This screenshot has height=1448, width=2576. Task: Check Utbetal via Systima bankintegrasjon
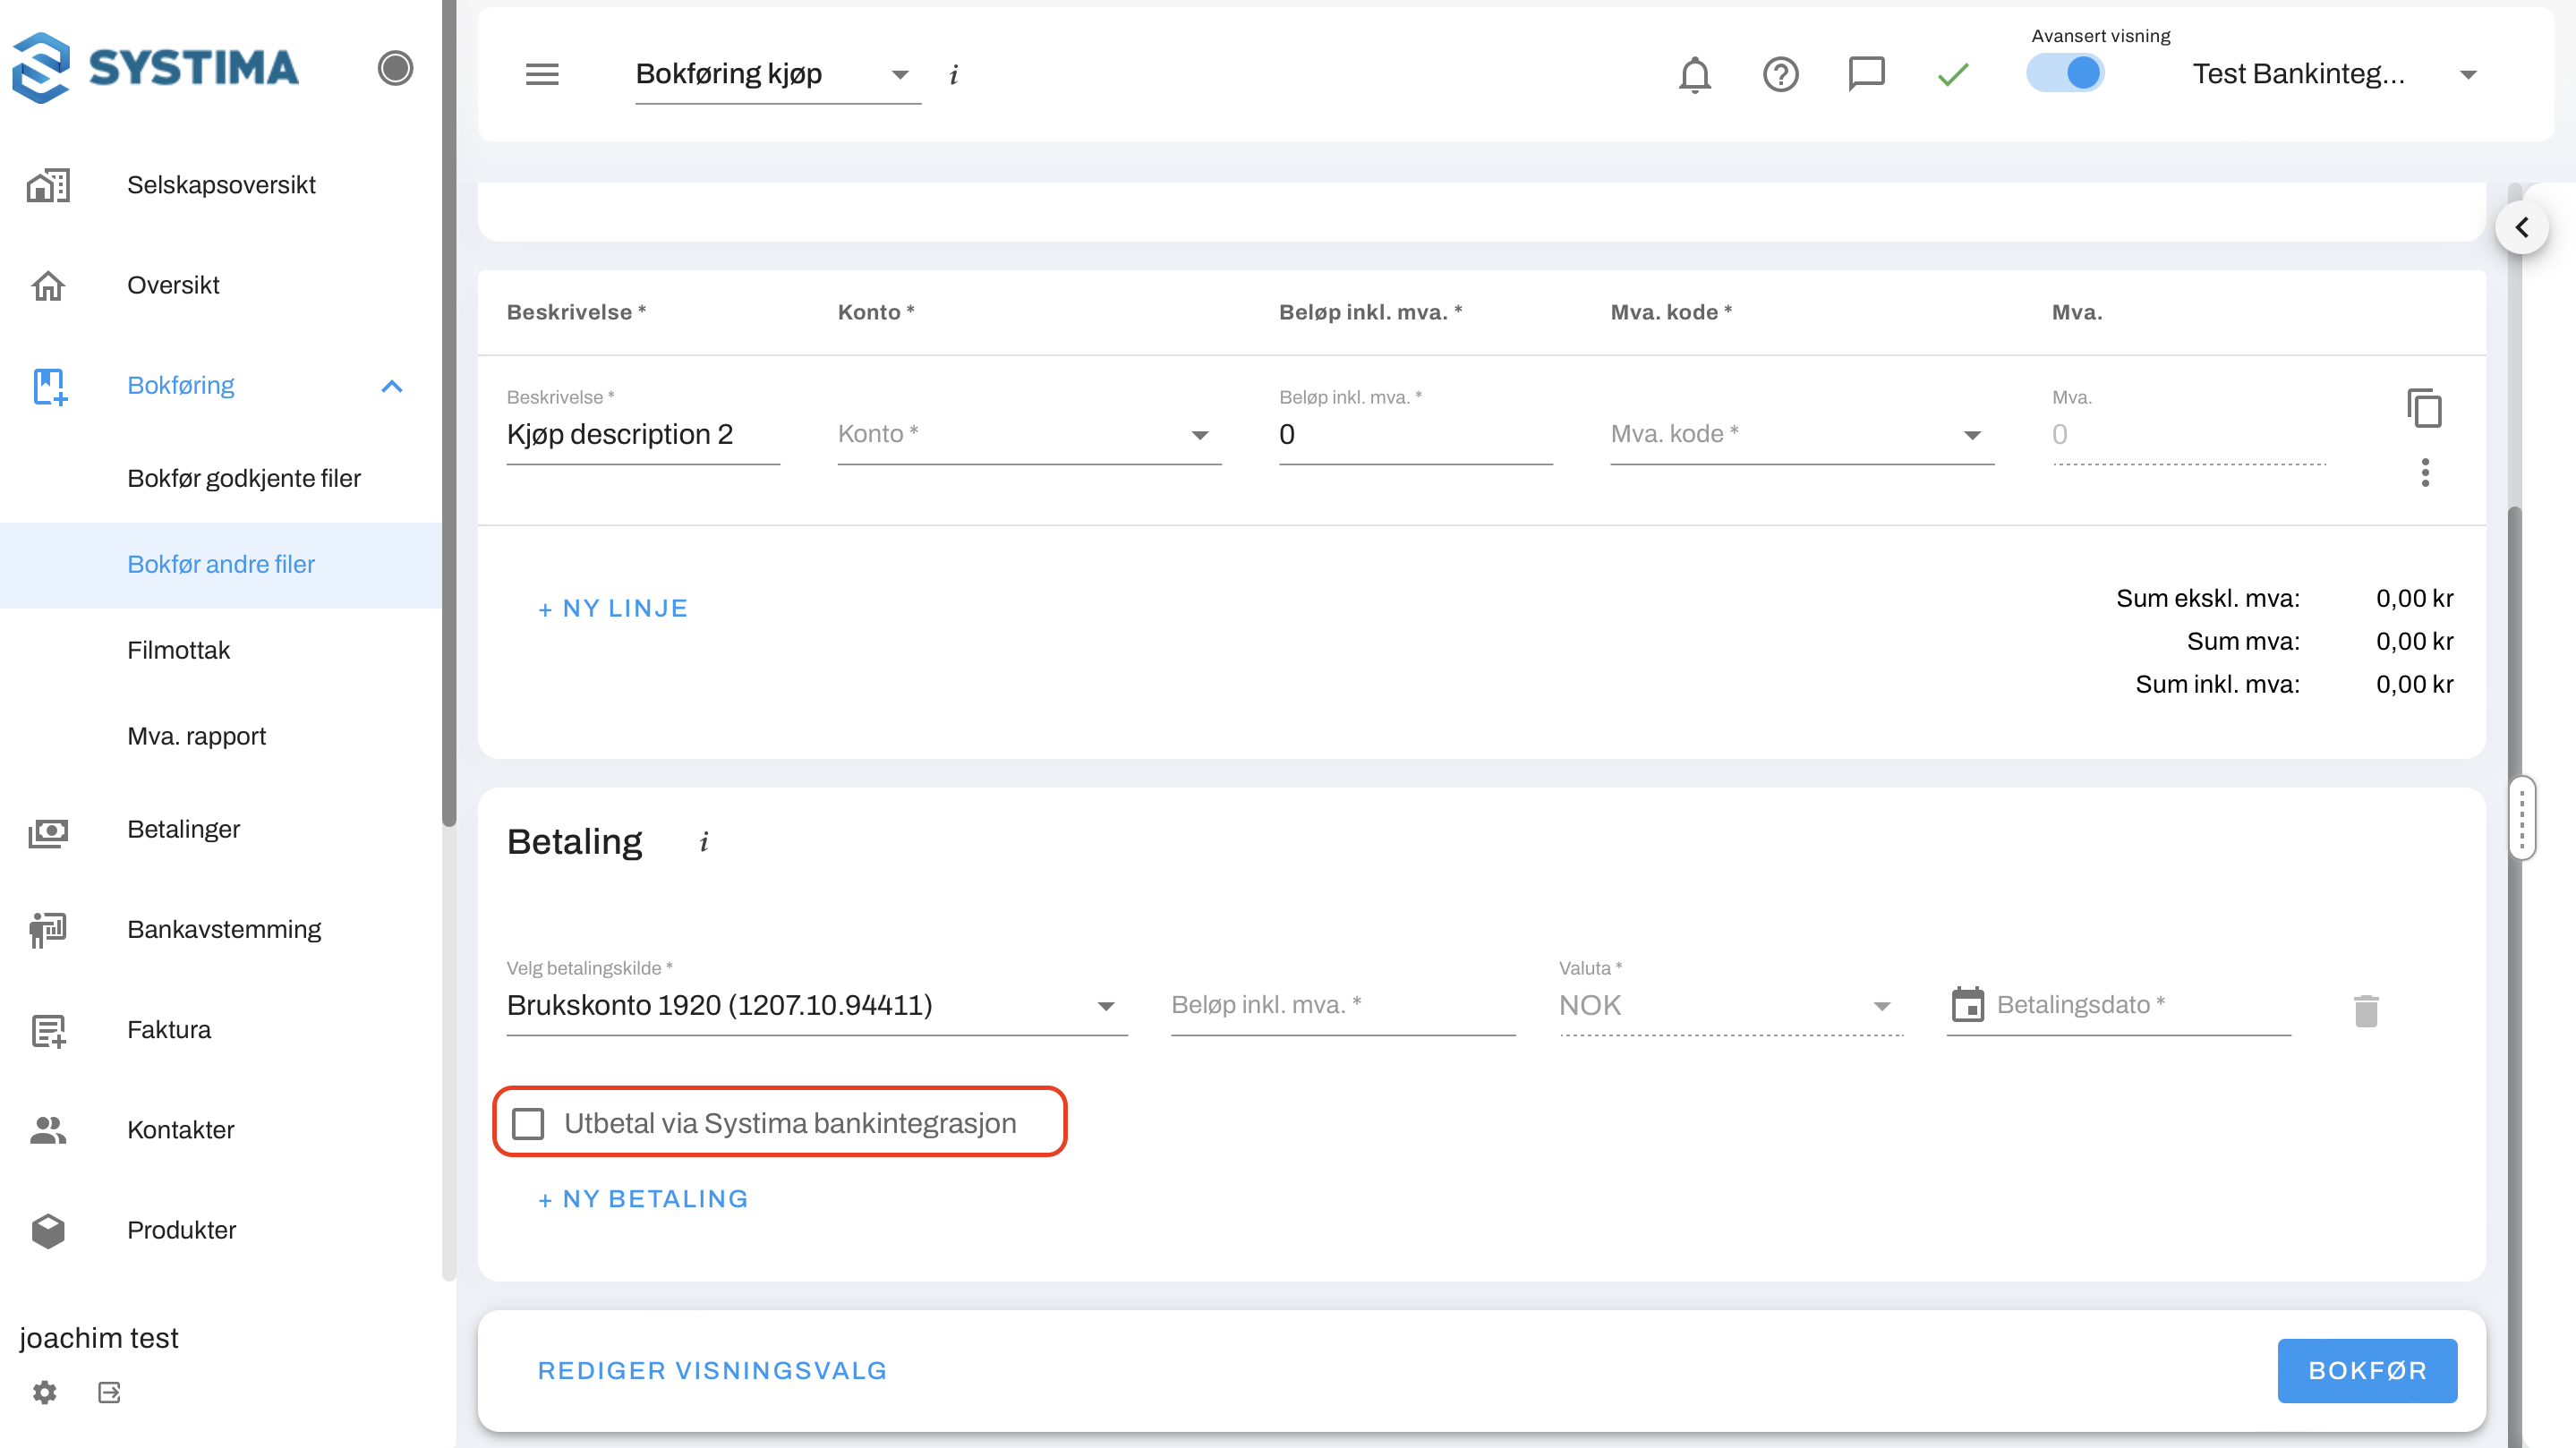[x=528, y=1123]
